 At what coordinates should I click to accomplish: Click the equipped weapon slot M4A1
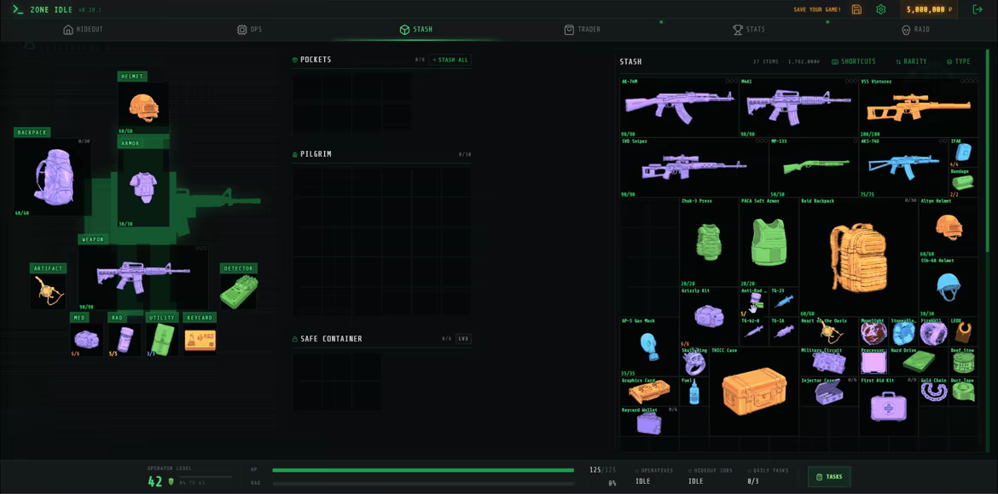(143, 277)
